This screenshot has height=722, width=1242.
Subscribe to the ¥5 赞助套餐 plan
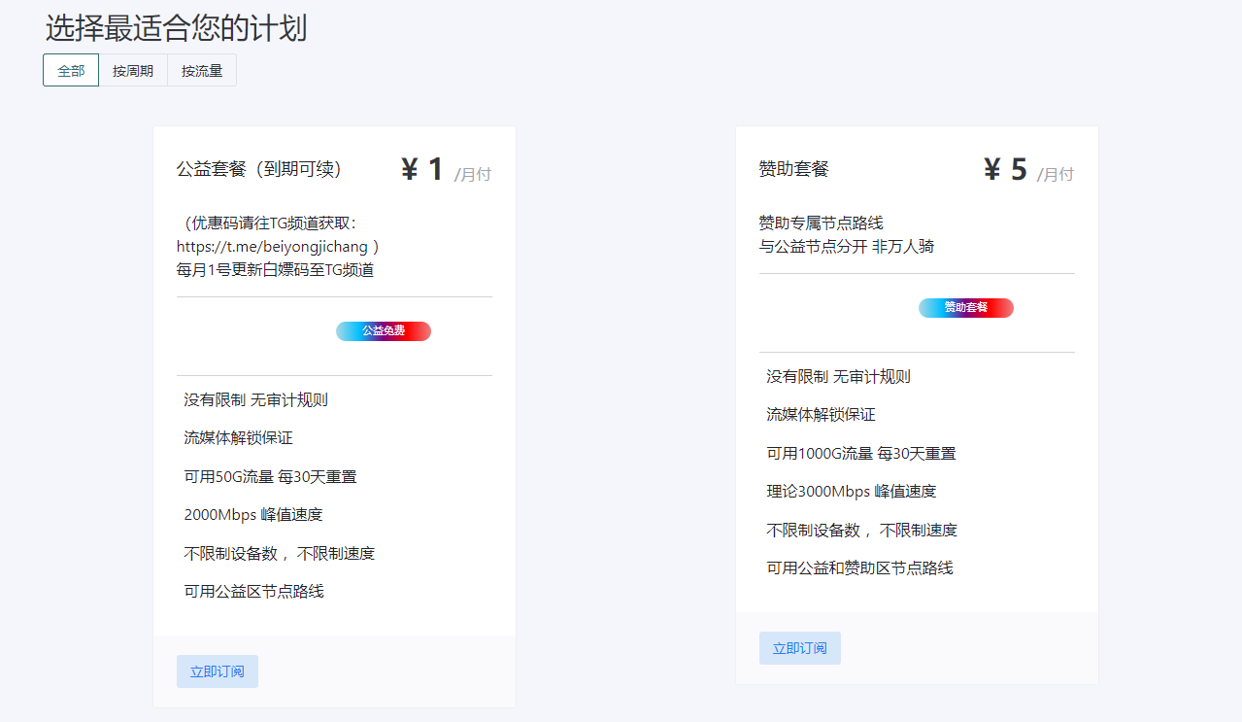click(x=800, y=648)
